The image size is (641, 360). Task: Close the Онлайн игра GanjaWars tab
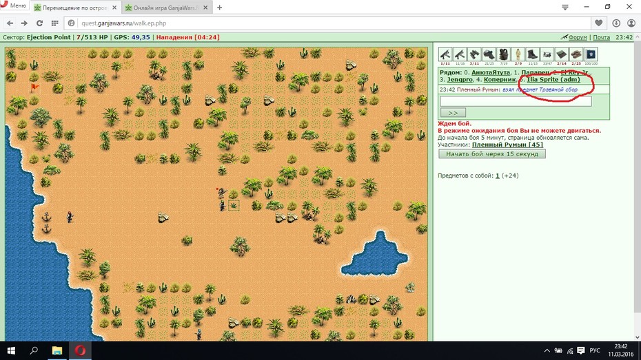(x=205, y=8)
